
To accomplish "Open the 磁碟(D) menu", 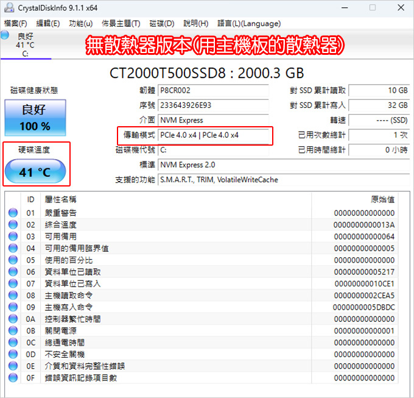I will coord(161,24).
